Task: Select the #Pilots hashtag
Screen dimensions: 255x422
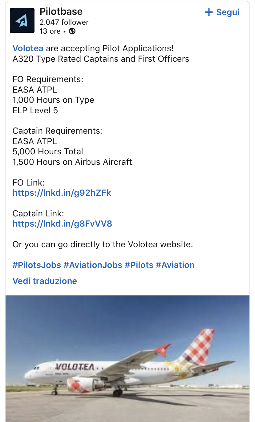Action: click(x=139, y=265)
